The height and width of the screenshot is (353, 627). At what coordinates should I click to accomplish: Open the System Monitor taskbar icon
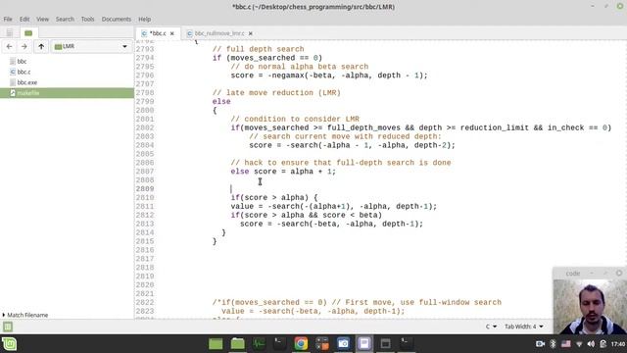pos(259,344)
